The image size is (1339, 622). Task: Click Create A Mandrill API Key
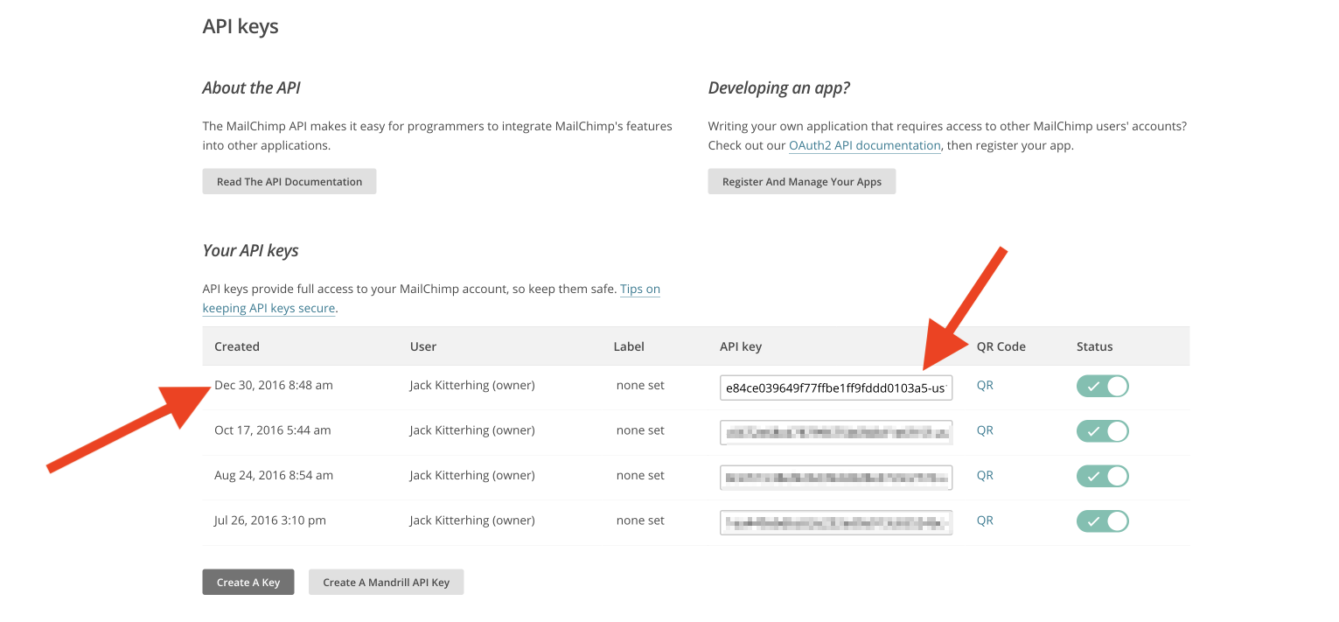[x=386, y=581]
